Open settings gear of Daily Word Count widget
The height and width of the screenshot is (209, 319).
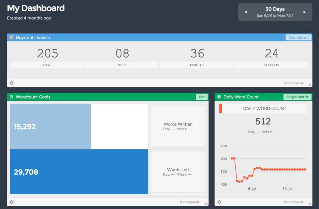(x=219, y=202)
